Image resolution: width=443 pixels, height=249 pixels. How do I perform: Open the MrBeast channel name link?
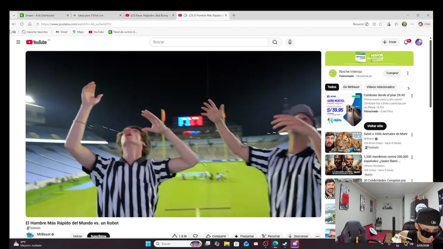click(x=44, y=234)
